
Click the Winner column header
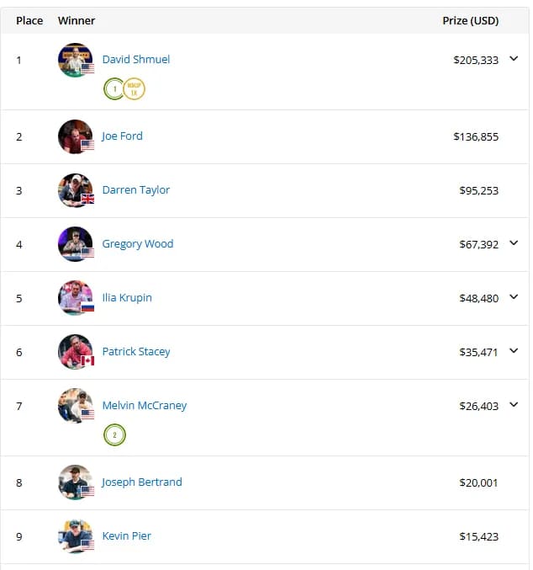pos(77,20)
